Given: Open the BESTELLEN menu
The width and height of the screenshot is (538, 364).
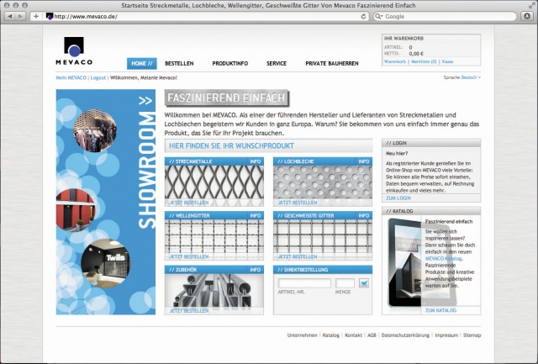Looking at the screenshot, I should (179, 63).
